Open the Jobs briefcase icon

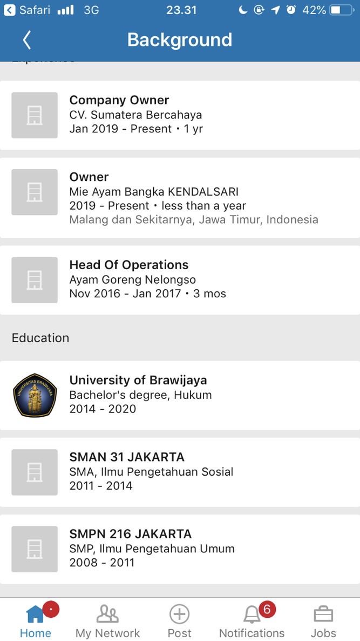(324, 615)
